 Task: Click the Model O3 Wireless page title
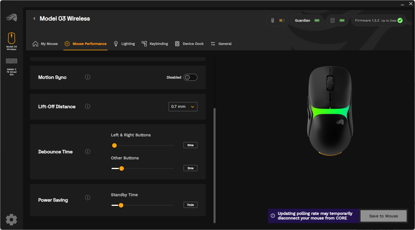[x=65, y=19]
